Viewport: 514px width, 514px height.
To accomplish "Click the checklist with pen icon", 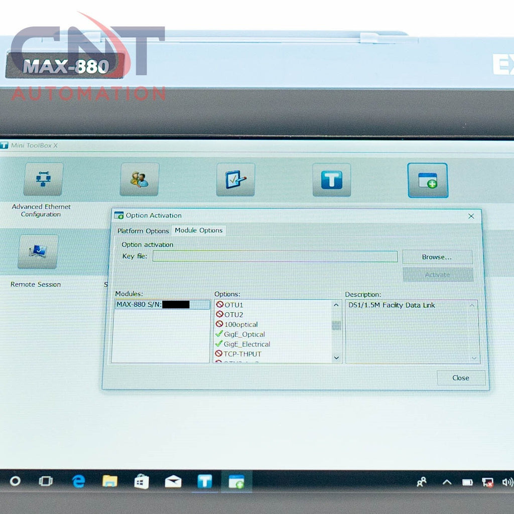I will [x=235, y=180].
